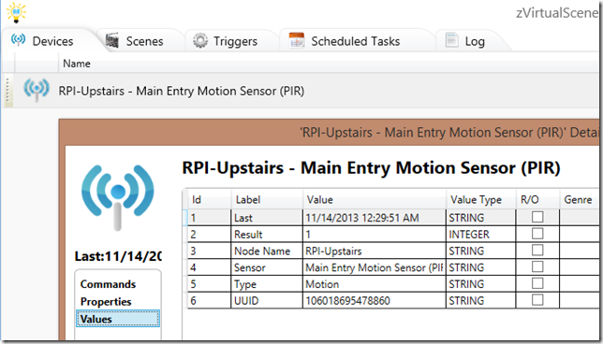Click the Id column header
The width and height of the screenshot is (603, 344).
pyautogui.click(x=209, y=200)
